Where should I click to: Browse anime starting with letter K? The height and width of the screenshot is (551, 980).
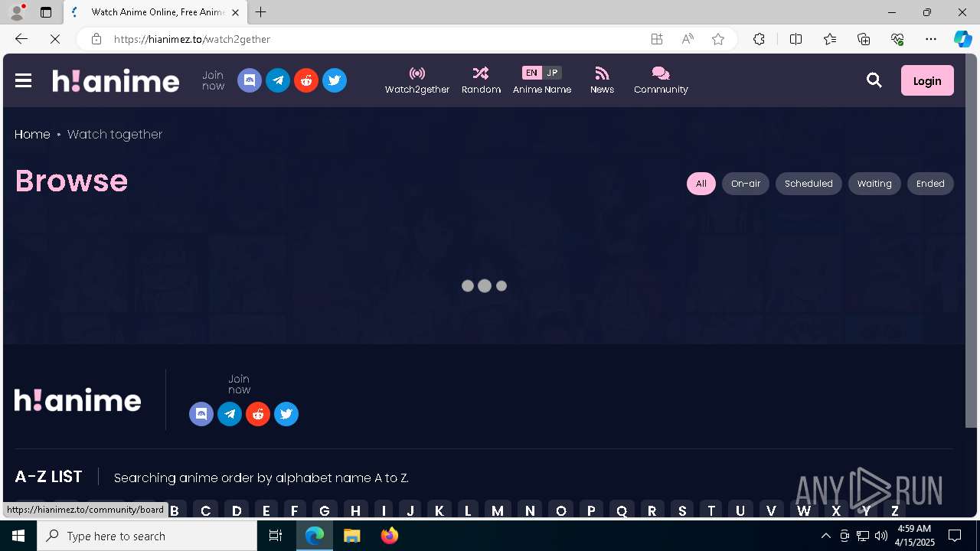point(439,510)
